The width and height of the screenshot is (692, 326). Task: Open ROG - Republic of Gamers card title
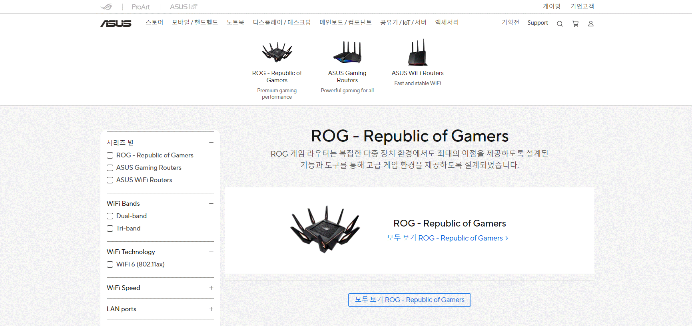[450, 223]
